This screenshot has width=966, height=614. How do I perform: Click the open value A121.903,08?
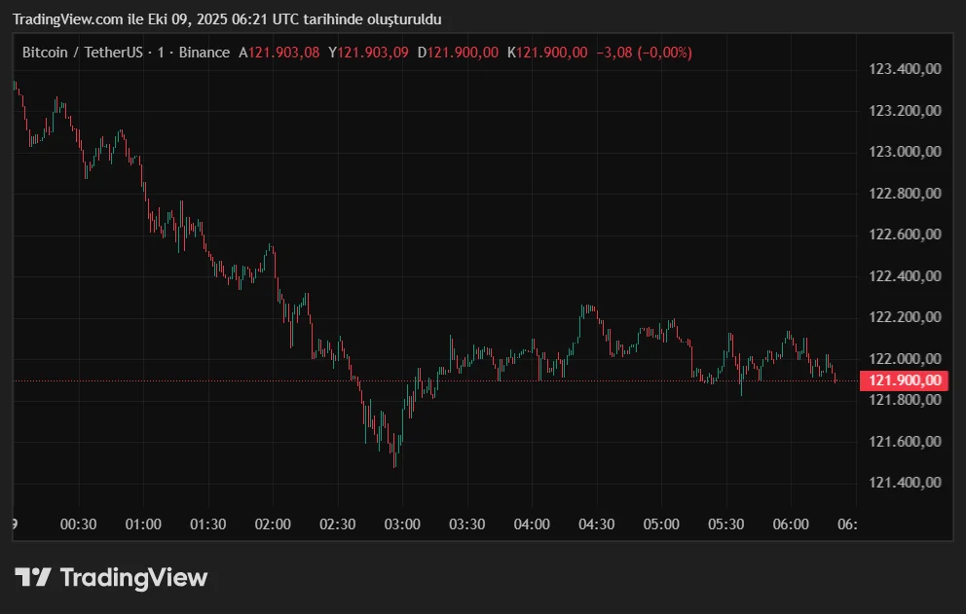click(x=279, y=53)
